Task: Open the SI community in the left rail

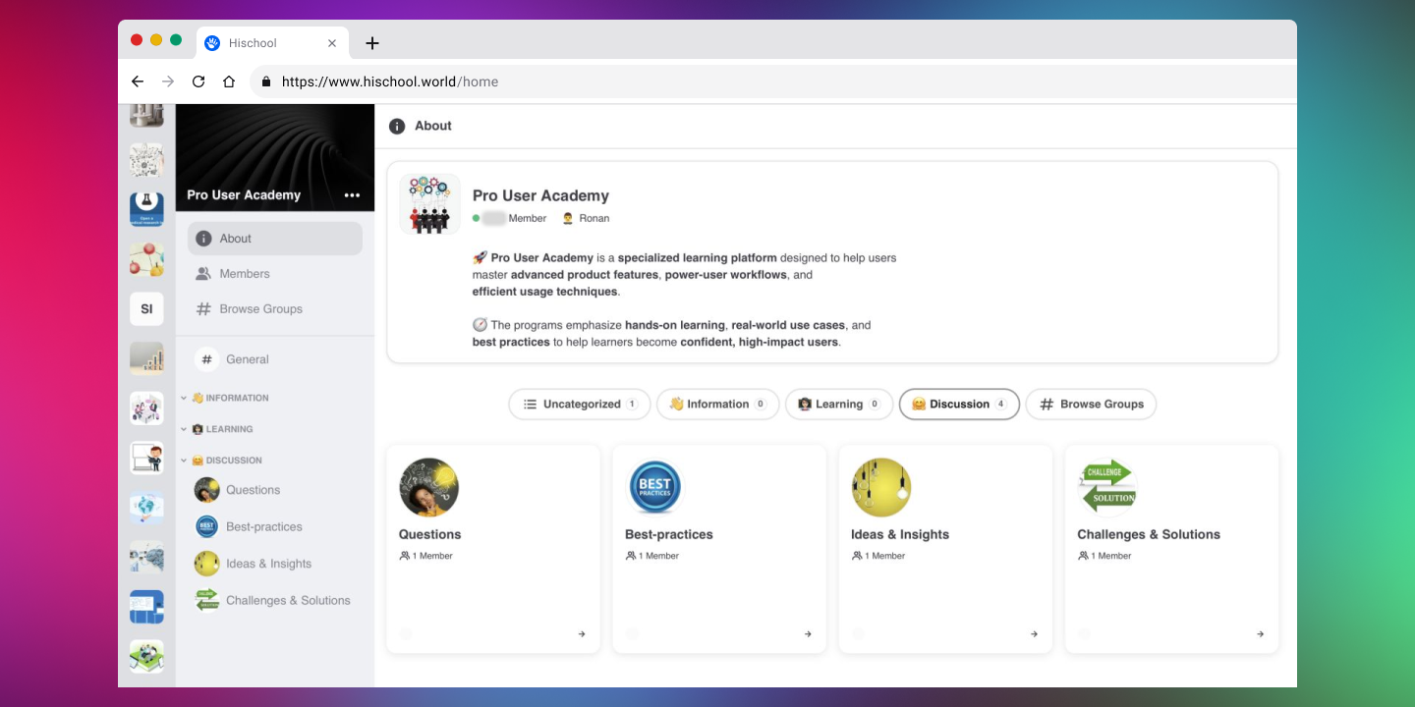Action: (146, 308)
